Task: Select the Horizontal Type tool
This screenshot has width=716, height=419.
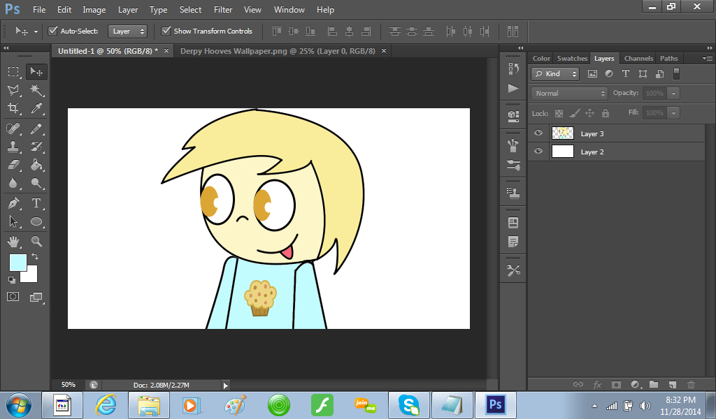Action: pos(36,203)
